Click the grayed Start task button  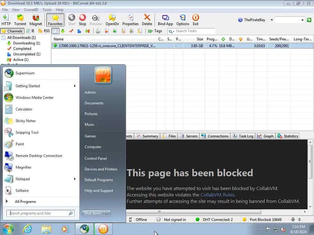(x=72, y=20)
